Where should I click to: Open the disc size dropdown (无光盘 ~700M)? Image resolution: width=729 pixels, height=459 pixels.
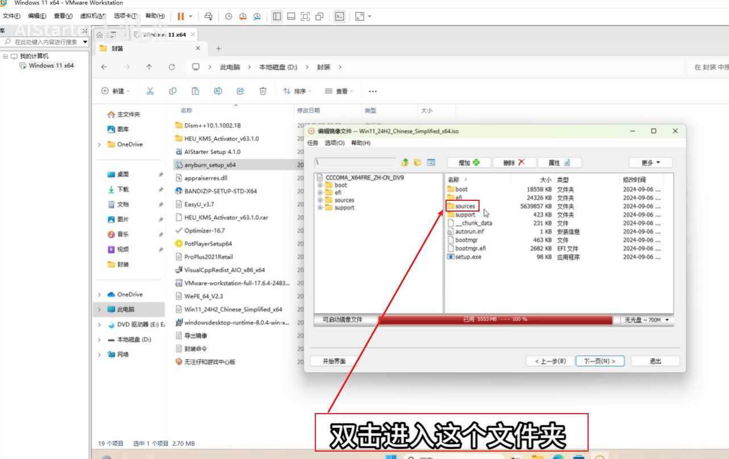pyautogui.click(x=647, y=320)
